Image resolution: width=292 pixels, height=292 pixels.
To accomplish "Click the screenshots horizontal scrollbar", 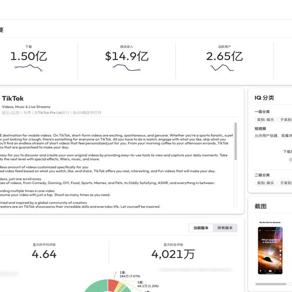I will [x=270, y=284].
